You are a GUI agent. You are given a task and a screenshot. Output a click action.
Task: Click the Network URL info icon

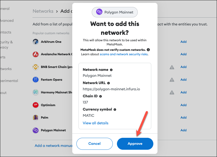[109, 83]
